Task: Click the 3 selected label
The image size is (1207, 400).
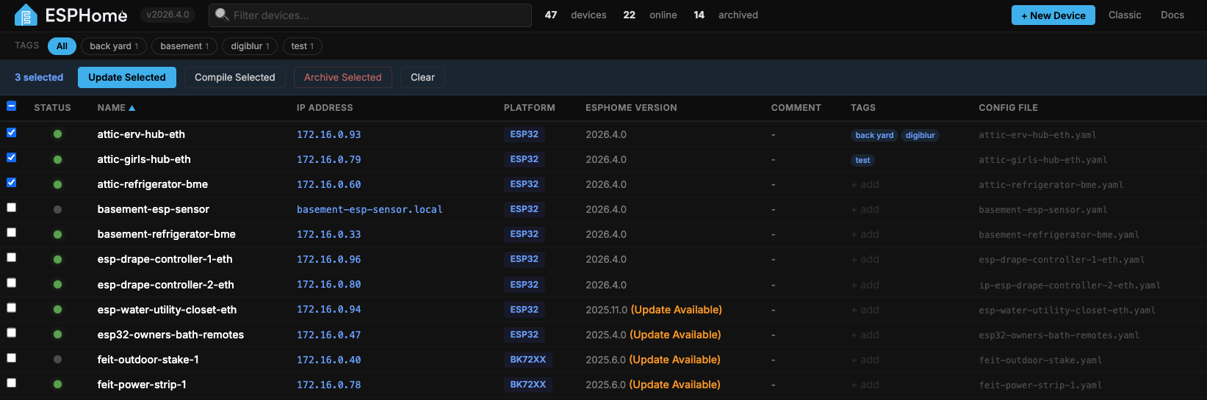Action: click(x=39, y=77)
